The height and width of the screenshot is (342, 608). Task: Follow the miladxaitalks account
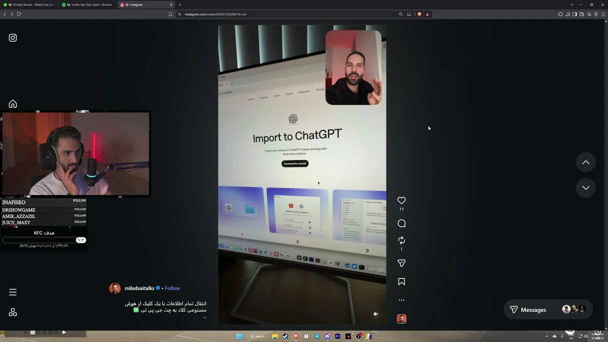172,288
